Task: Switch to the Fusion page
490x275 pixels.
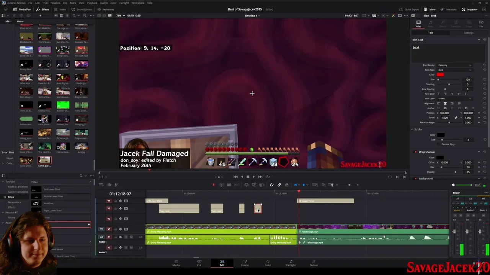Action: click(x=245, y=263)
